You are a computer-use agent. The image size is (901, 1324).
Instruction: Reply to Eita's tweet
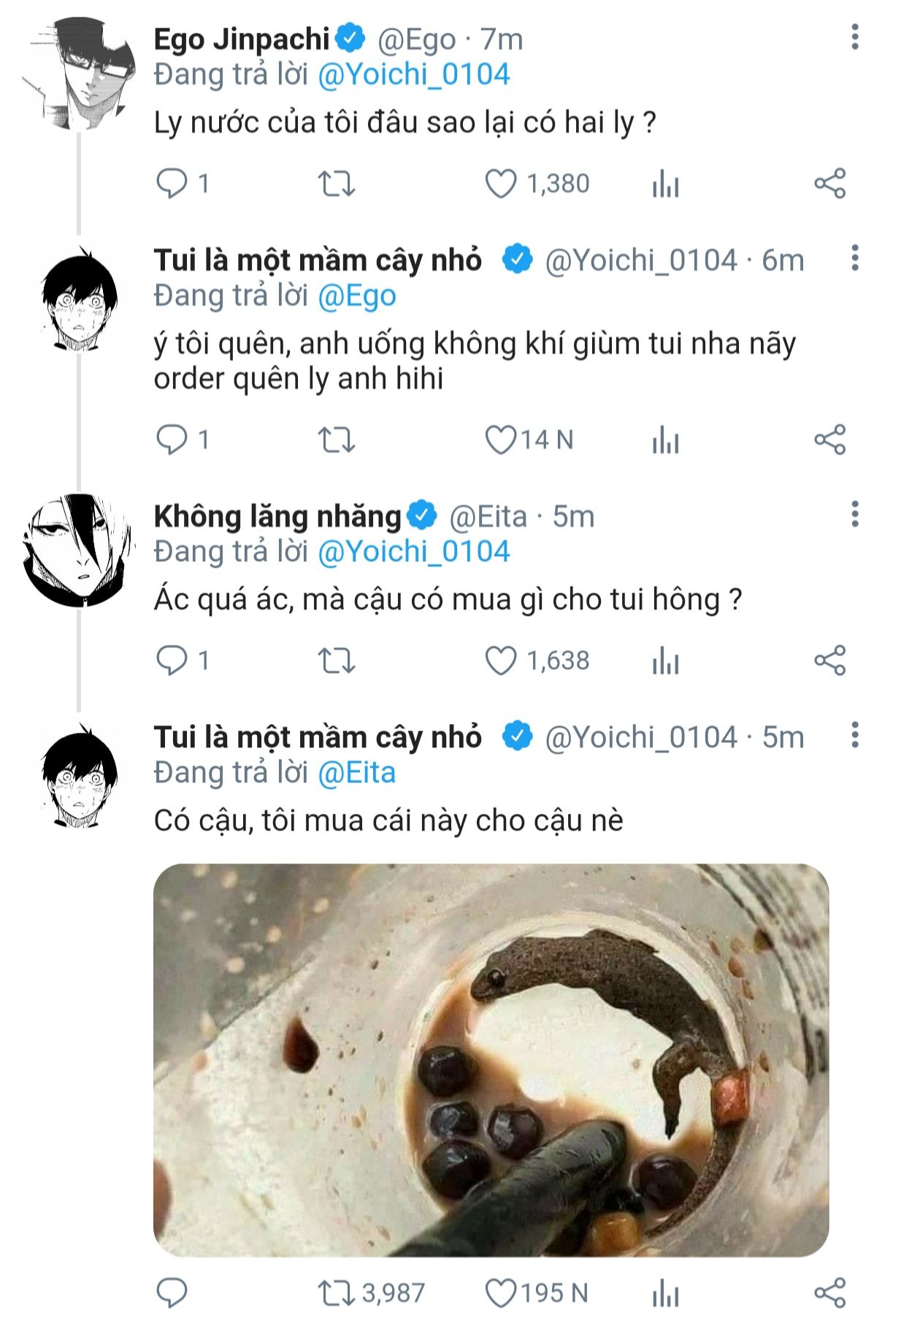click(172, 661)
